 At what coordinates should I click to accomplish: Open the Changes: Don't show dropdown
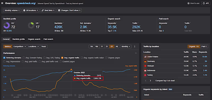tap(69, 10)
